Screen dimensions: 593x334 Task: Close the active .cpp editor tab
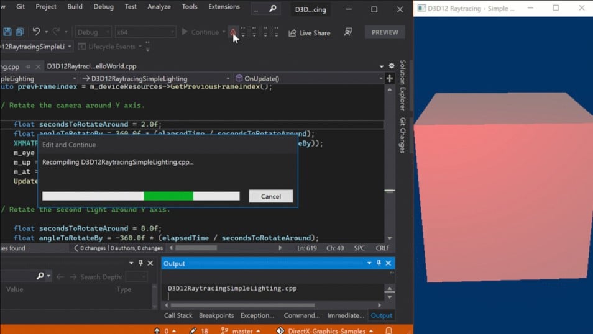pyautogui.click(x=38, y=66)
